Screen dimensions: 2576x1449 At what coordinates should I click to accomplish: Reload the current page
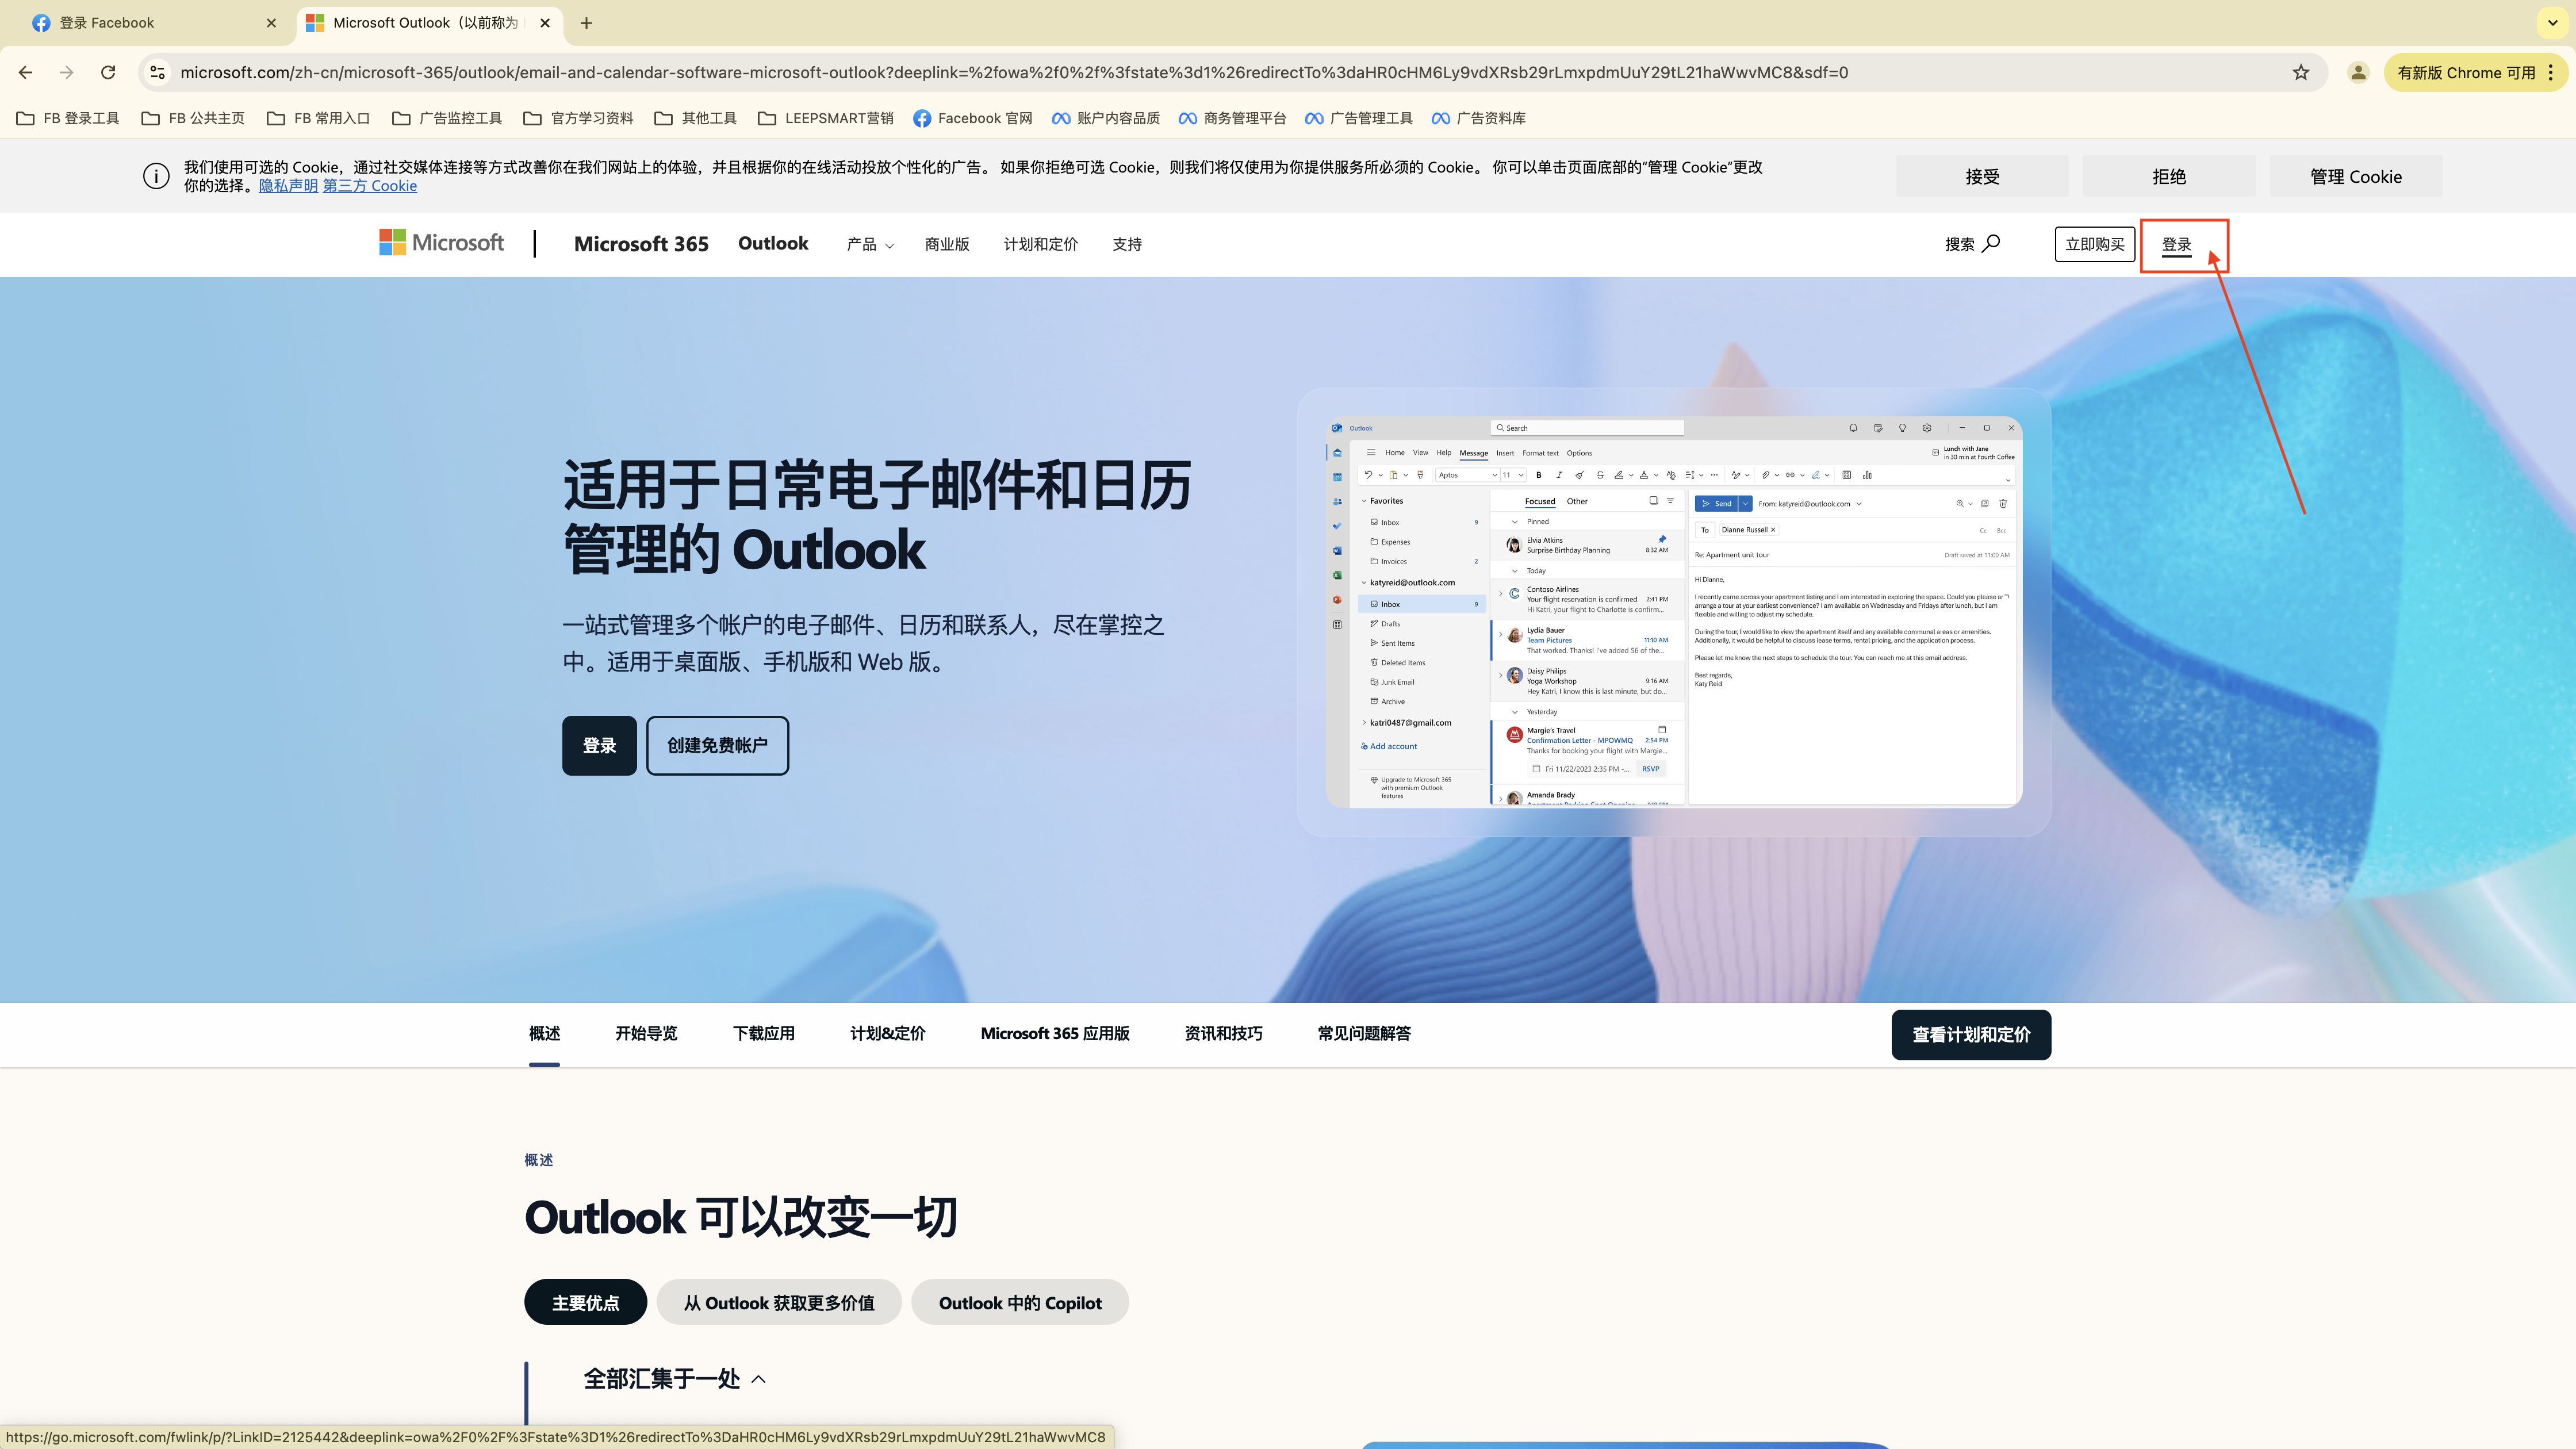click(108, 72)
